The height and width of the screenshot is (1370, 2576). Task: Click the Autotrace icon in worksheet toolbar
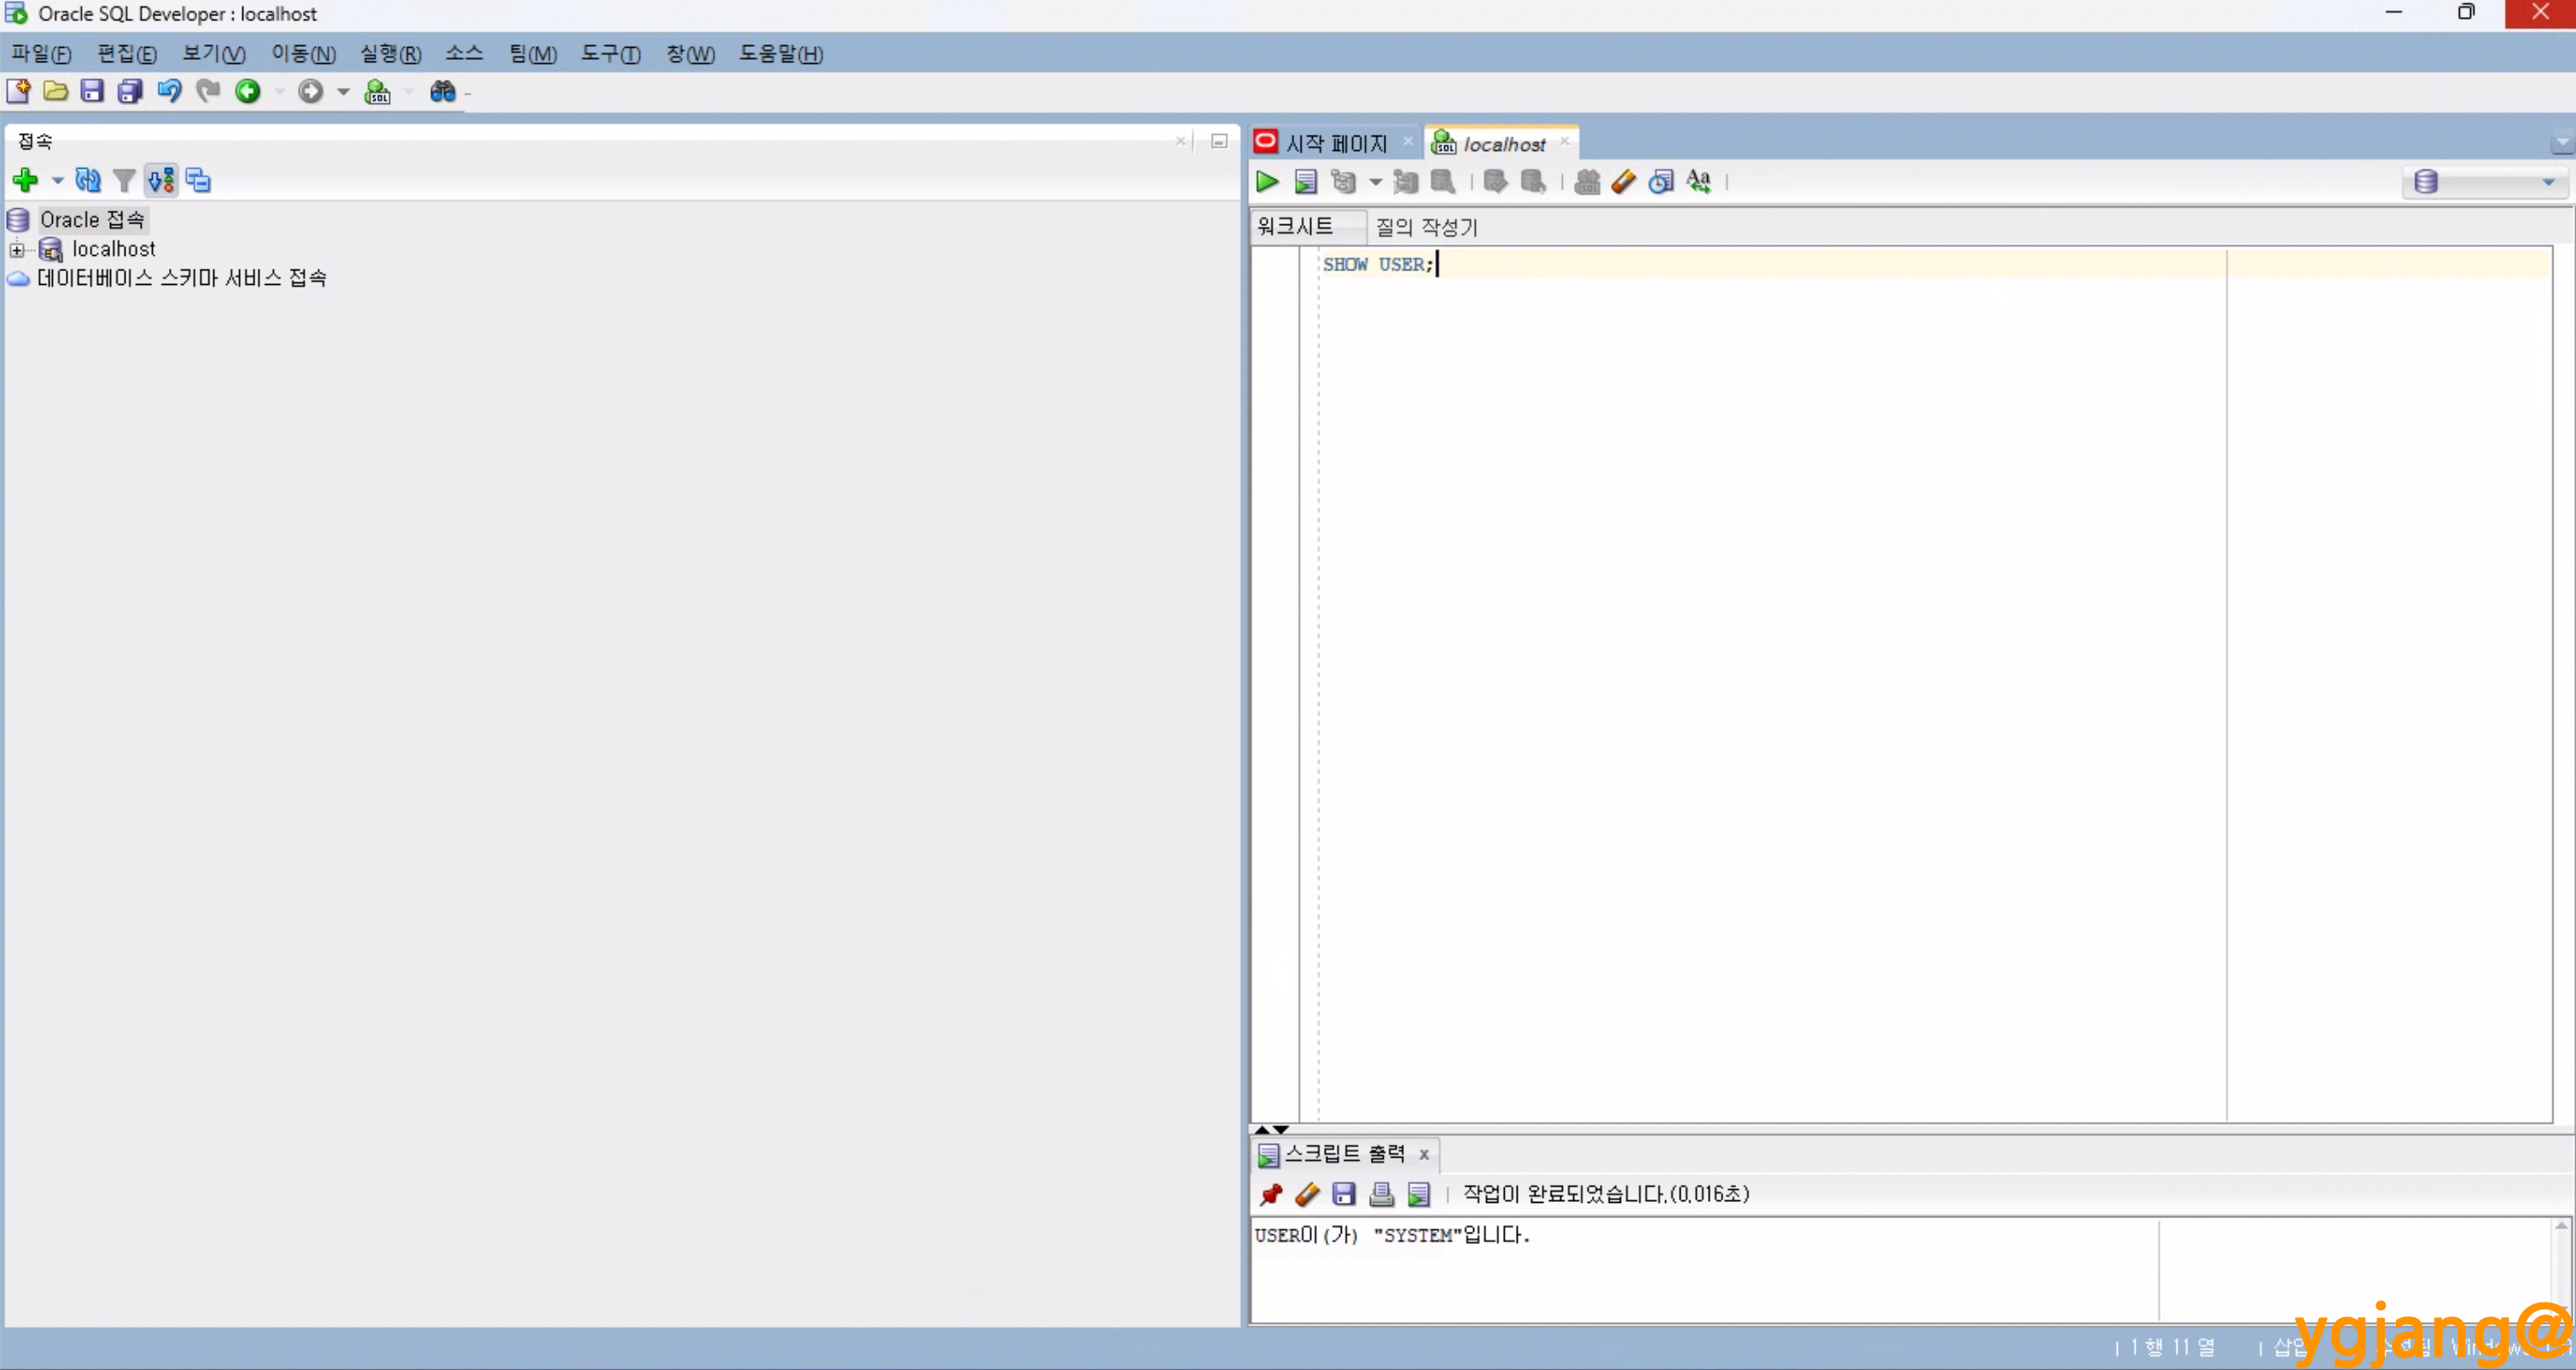(x=1405, y=181)
